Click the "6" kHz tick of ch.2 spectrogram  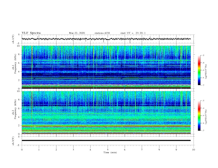pos(19,108)
